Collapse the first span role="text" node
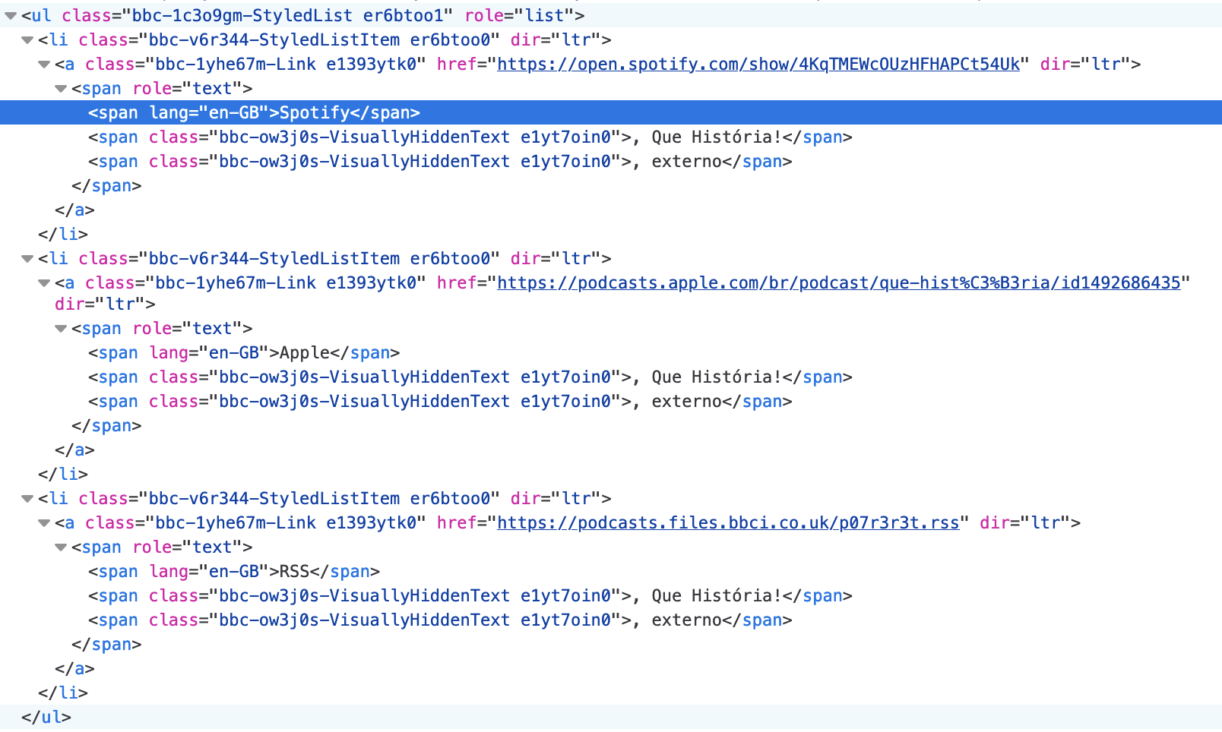Viewport: 1222px width, 732px height. point(59,88)
